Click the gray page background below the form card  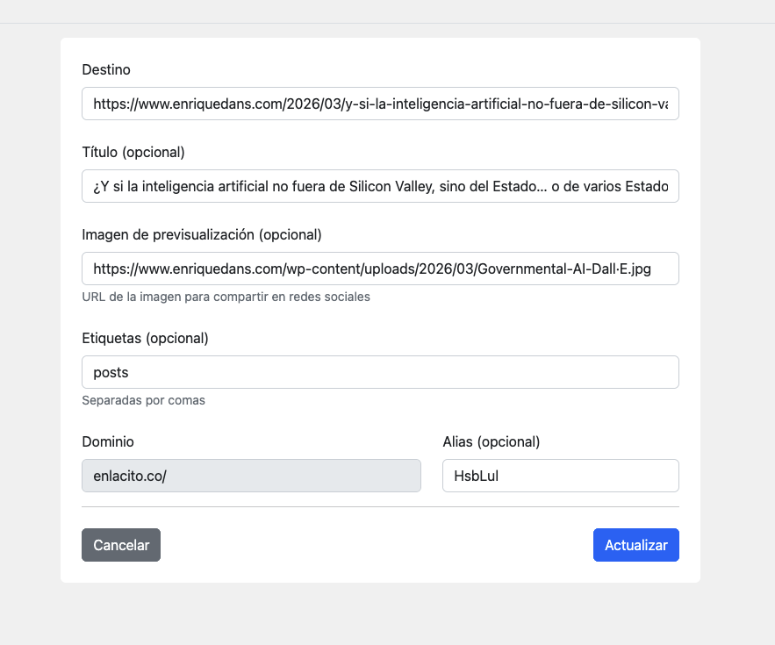pyautogui.click(x=386, y=614)
